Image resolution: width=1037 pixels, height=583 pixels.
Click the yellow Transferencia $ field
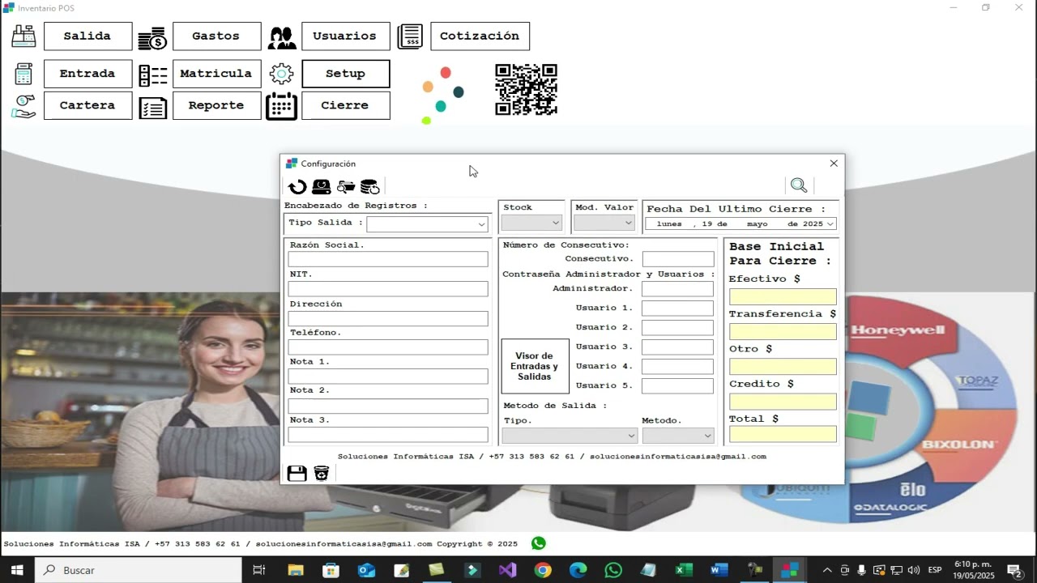783,331
